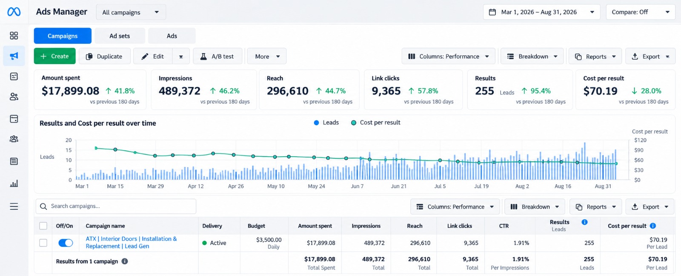Click the Results Leads summary card

[x=520, y=90]
